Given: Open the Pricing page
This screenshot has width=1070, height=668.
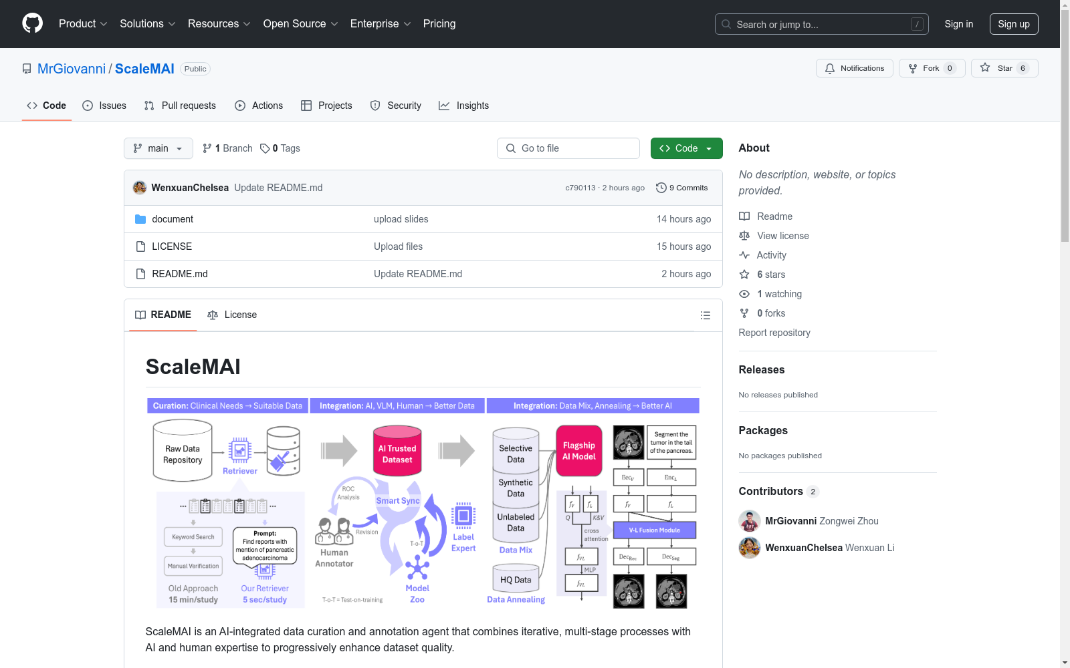Looking at the screenshot, I should (439, 23).
